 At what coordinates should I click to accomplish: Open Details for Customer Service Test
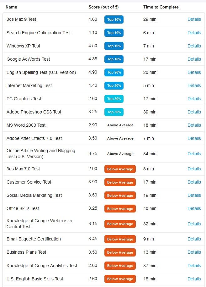194,182
